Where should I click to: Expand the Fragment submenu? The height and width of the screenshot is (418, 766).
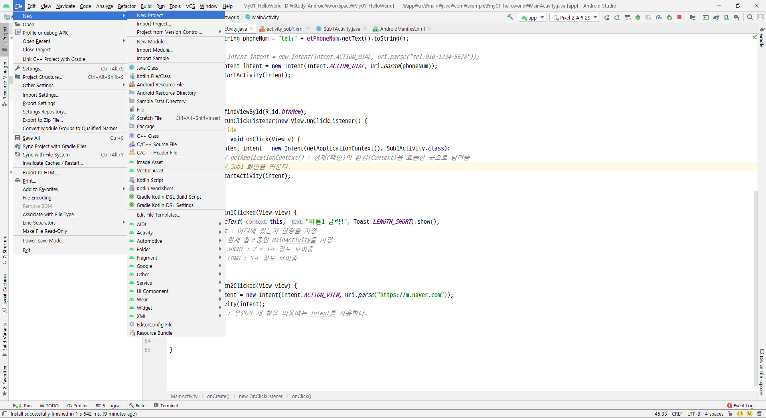pos(176,258)
